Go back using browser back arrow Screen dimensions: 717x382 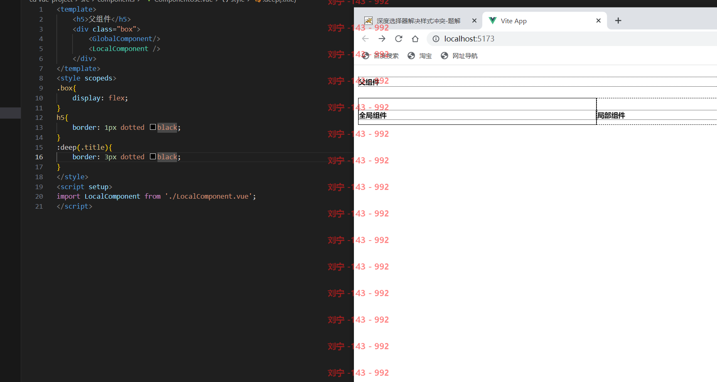365,39
